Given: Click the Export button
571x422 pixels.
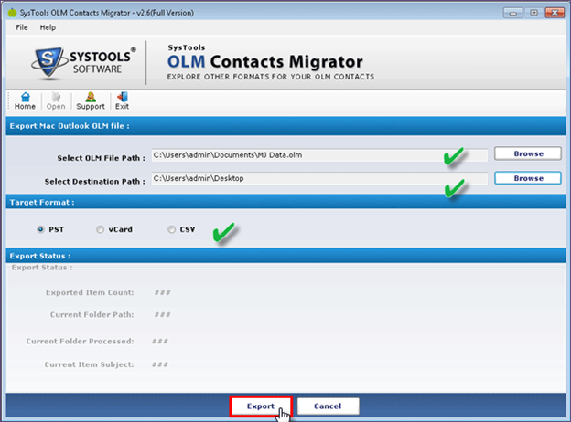Looking at the screenshot, I should [261, 406].
